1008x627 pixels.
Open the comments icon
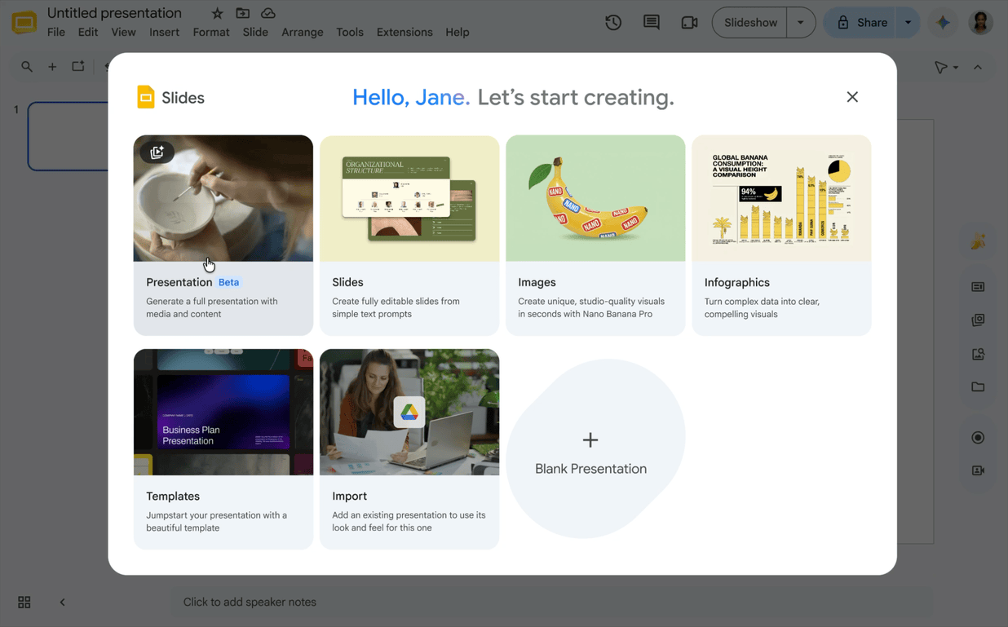(x=651, y=23)
